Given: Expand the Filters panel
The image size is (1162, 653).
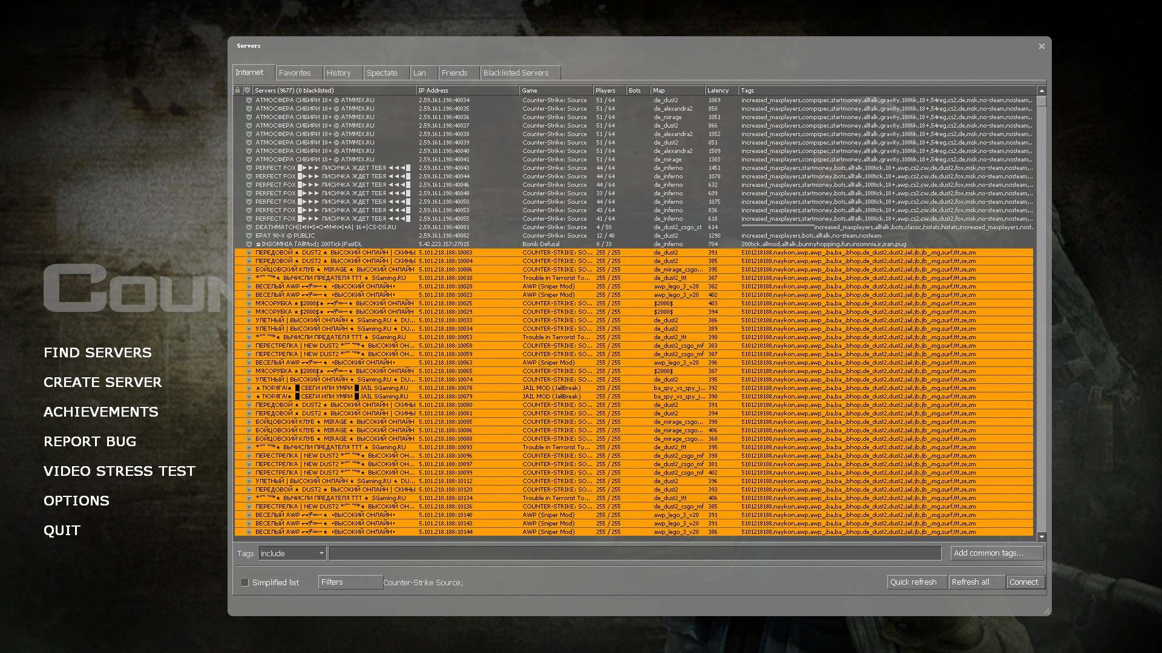Looking at the screenshot, I should pyautogui.click(x=350, y=582).
